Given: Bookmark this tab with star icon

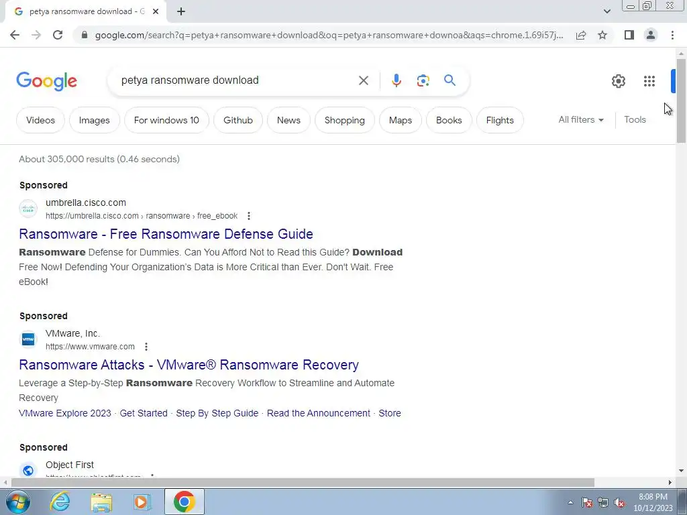Looking at the screenshot, I should click(x=602, y=35).
